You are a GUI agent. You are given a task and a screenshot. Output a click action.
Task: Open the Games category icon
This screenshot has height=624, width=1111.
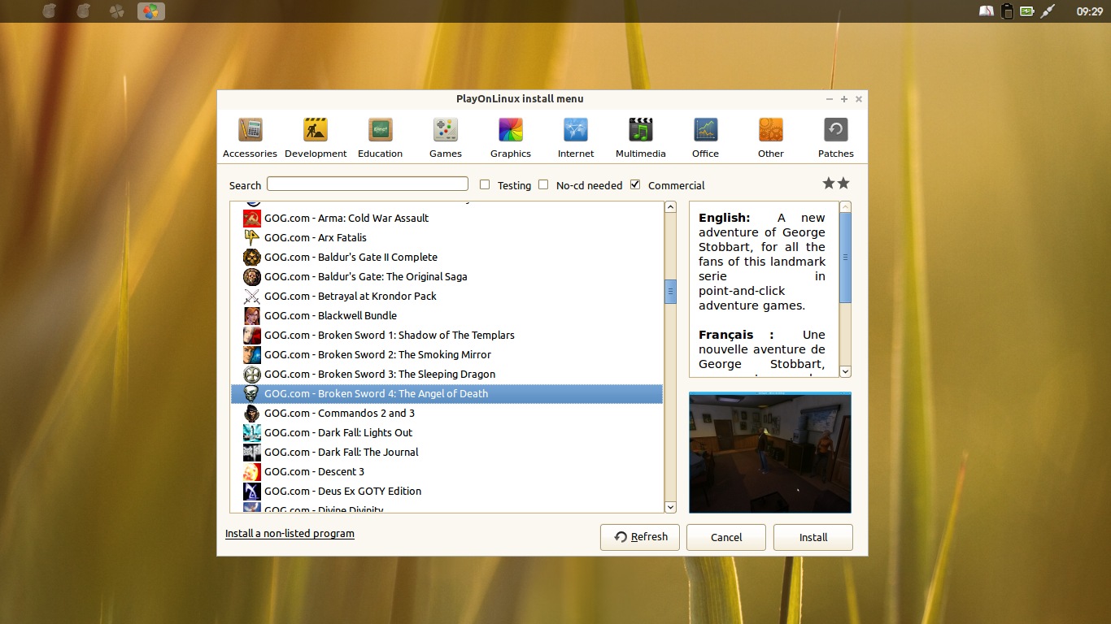pos(446,130)
